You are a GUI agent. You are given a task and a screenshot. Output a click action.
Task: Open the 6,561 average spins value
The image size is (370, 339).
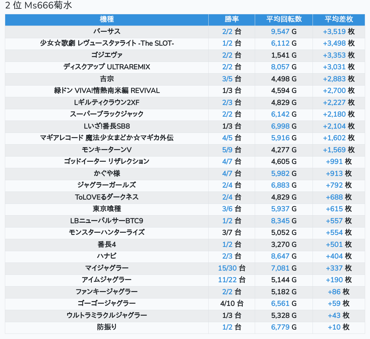(x=280, y=303)
